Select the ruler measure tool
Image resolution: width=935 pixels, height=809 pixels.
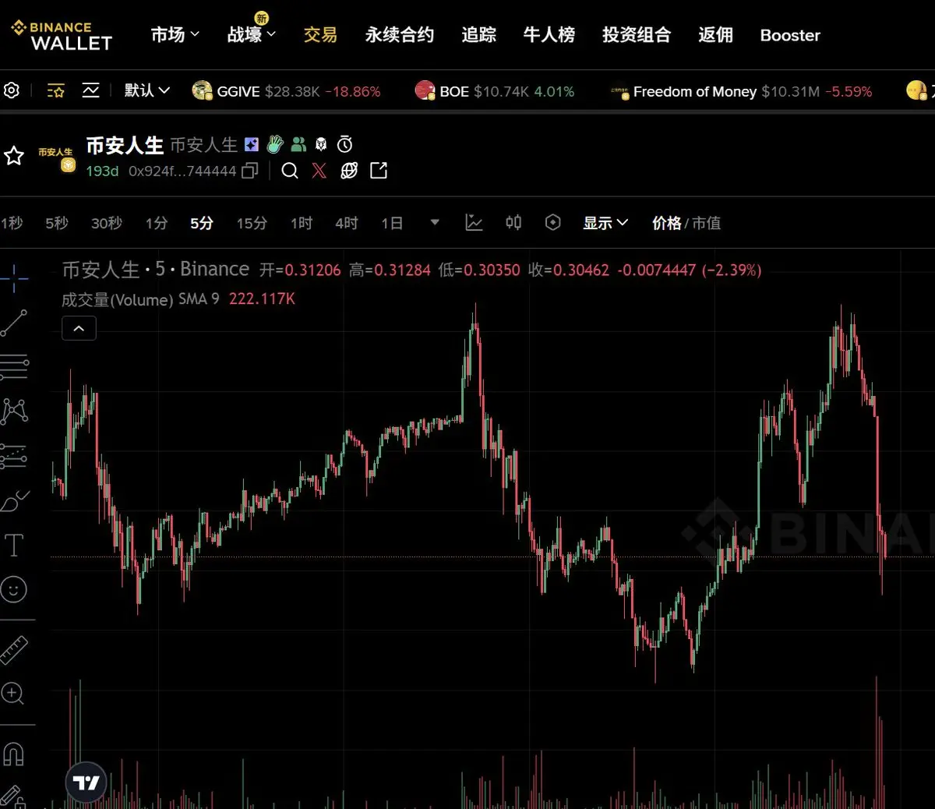(14, 649)
